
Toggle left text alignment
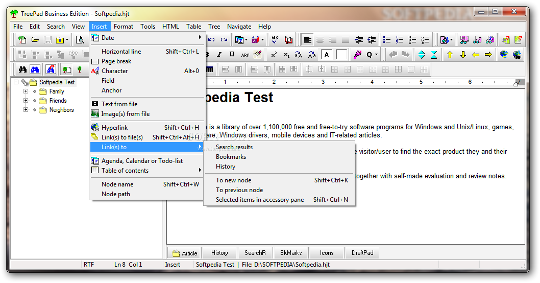click(x=308, y=40)
